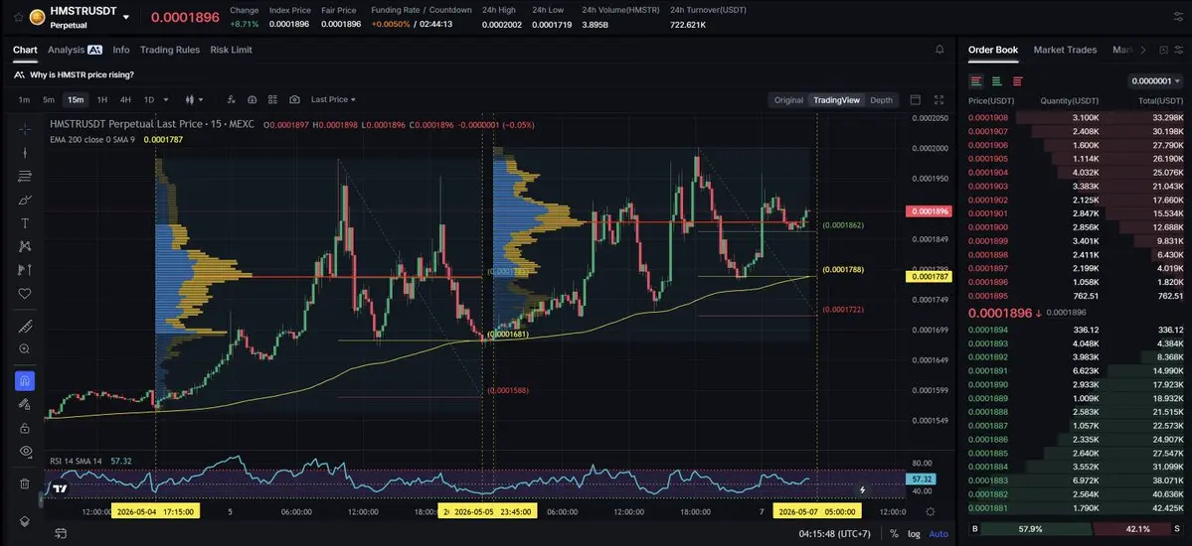Click the price alert bell icon
The image size is (1192, 546).
[x=939, y=50]
